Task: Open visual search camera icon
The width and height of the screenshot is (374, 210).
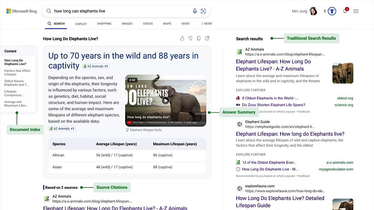Action: pyautogui.click(x=203, y=11)
